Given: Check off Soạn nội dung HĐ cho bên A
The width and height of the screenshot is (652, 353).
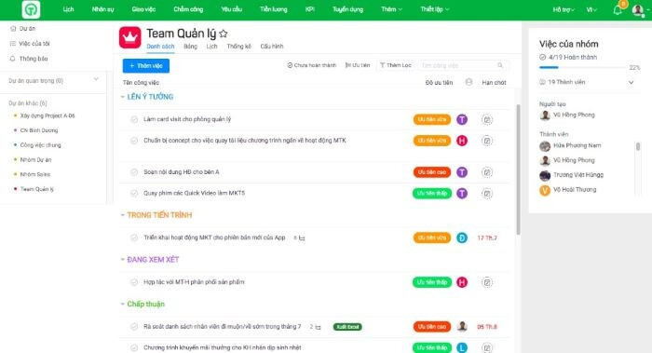Looking at the screenshot, I should coord(134,172).
